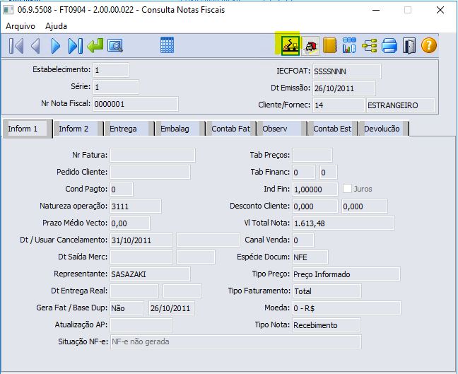Screen dimensions: 458x374
Task: Switch to the Devolucão tab
Action: (382, 129)
